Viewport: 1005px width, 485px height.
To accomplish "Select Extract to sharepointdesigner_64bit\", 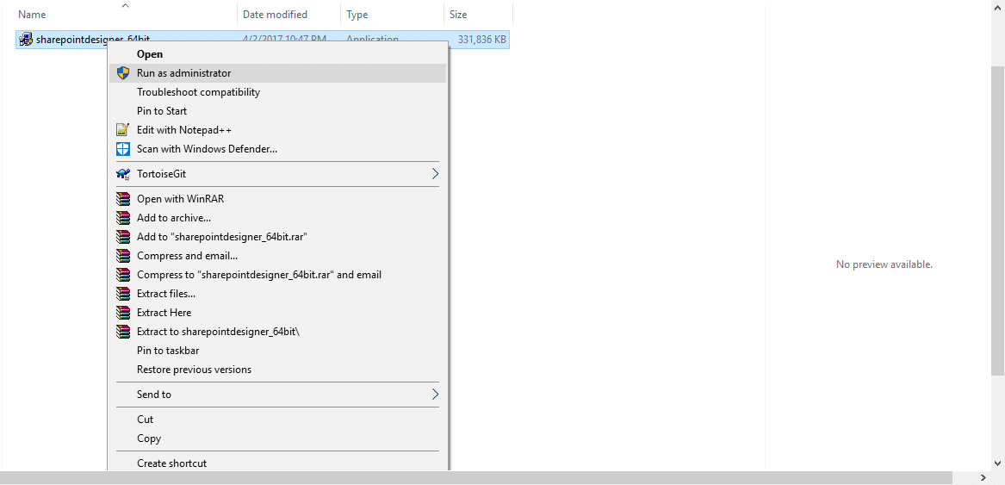I will [277, 332].
